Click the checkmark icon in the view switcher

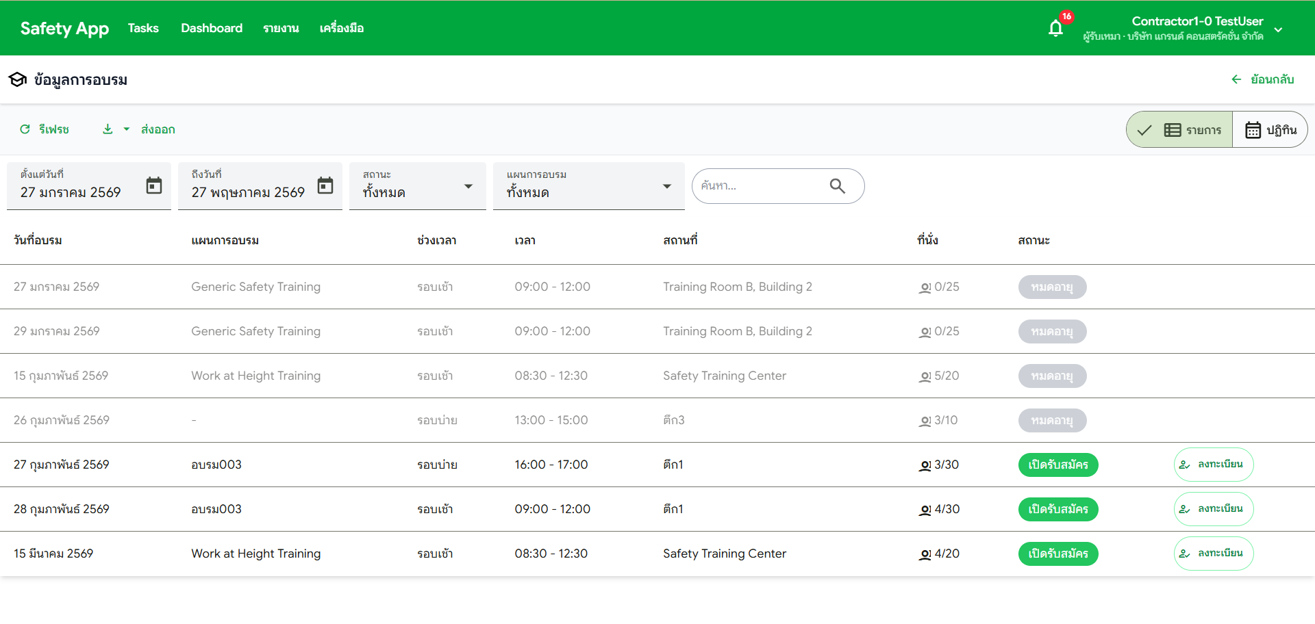coord(1144,129)
